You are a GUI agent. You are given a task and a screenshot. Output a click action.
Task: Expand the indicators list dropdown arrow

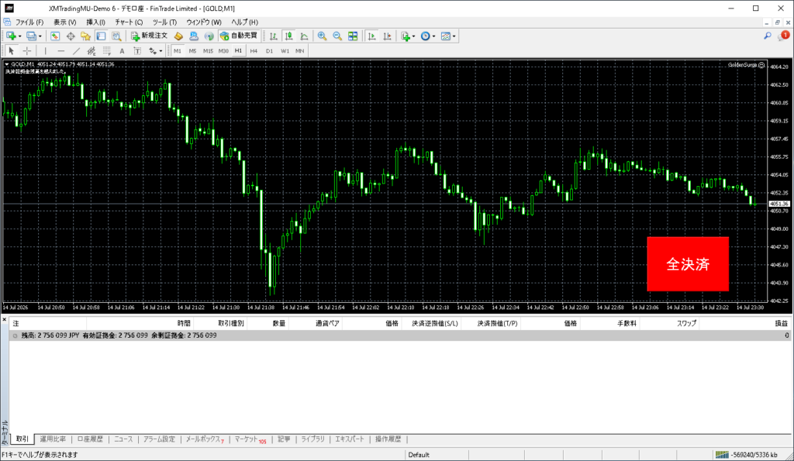[x=414, y=36]
